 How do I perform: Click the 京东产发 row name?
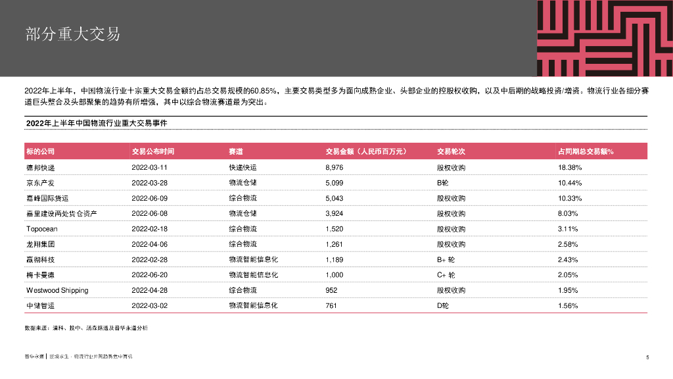pyautogui.click(x=41, y=183)
